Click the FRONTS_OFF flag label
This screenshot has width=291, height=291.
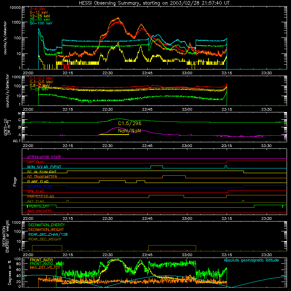[38, 206]
